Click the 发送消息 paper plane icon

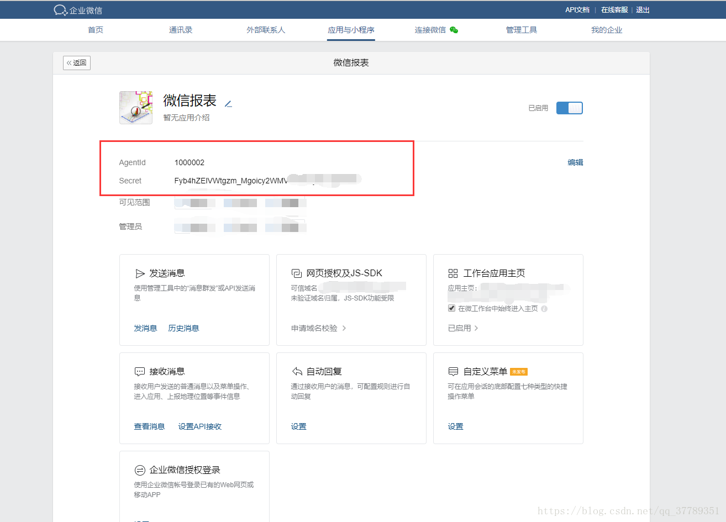[140, 273]
